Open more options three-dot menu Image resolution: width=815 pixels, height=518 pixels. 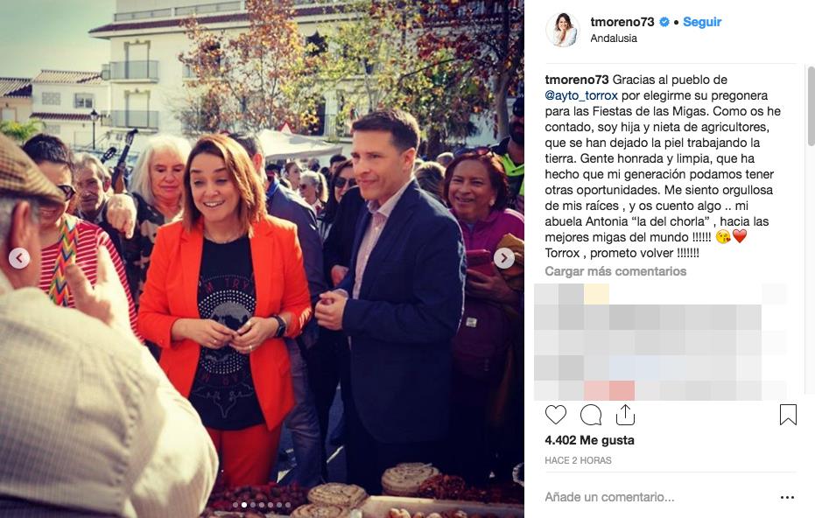pyautogui.click(x=788, y=497)
